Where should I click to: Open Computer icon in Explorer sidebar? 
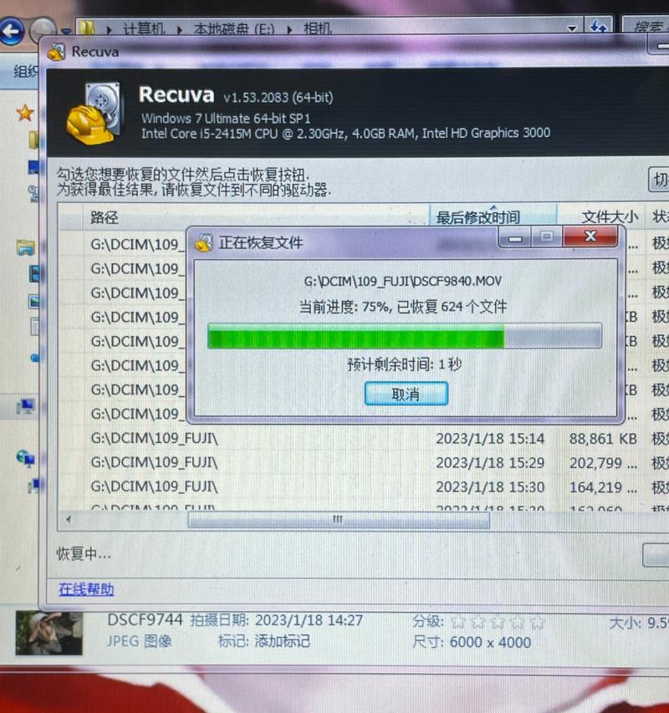[x=25, y=405]
